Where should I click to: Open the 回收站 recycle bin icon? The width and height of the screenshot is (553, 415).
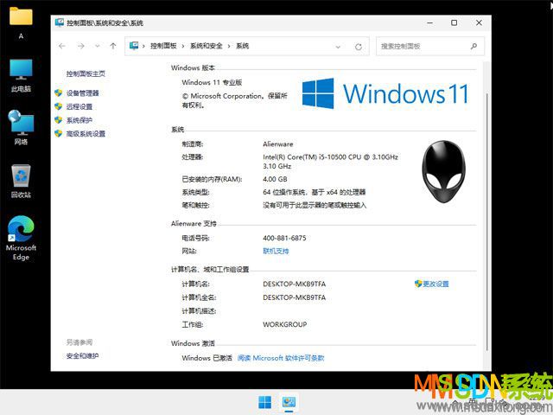point(21,181)
